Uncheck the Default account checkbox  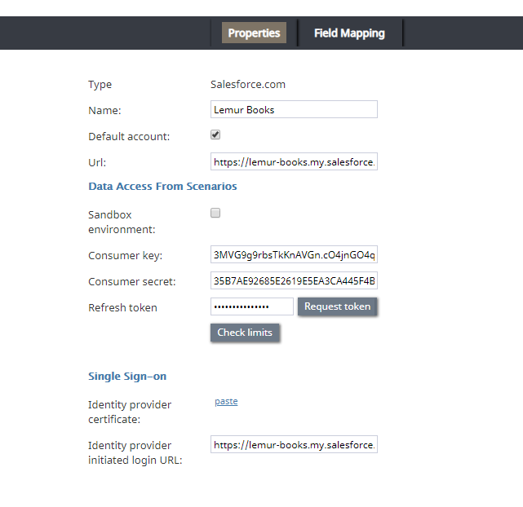(215, 135)
